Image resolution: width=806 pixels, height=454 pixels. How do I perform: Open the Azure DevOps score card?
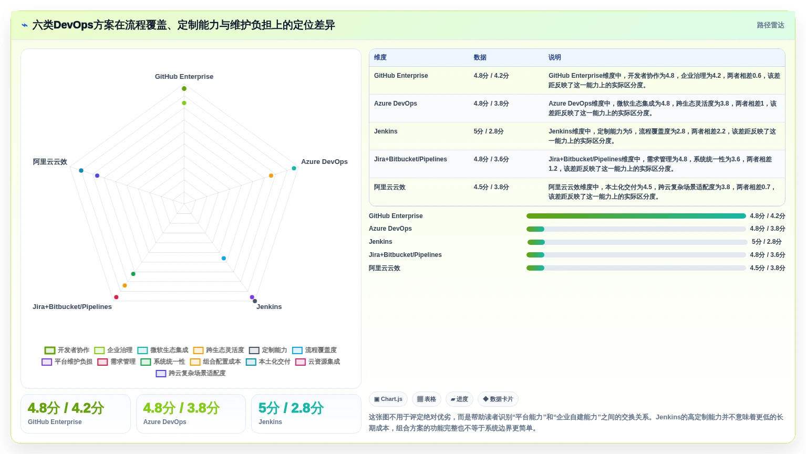pyautogui.click(x=191, y=414)
